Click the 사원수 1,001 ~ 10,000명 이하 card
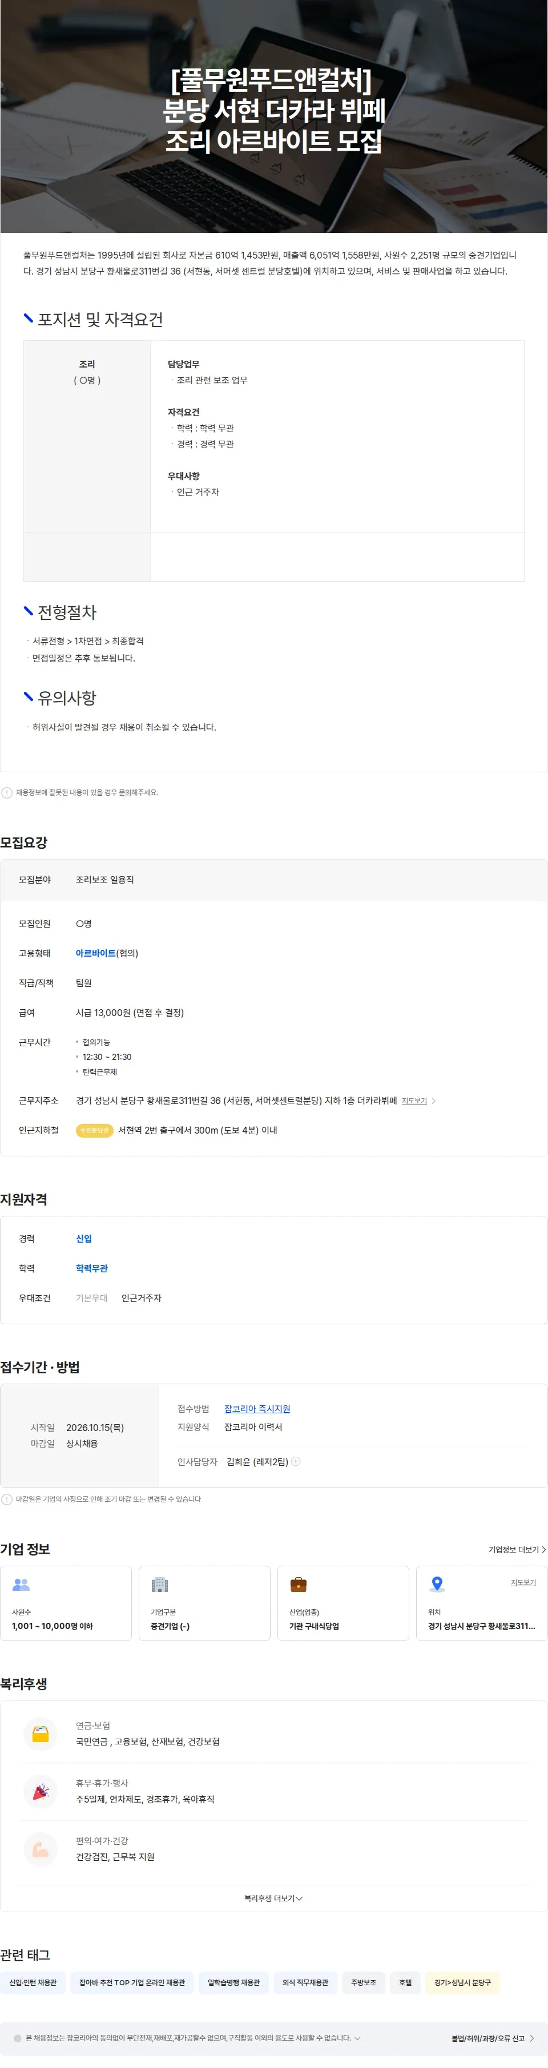The image size is (548, 2068). point(66,1603)
